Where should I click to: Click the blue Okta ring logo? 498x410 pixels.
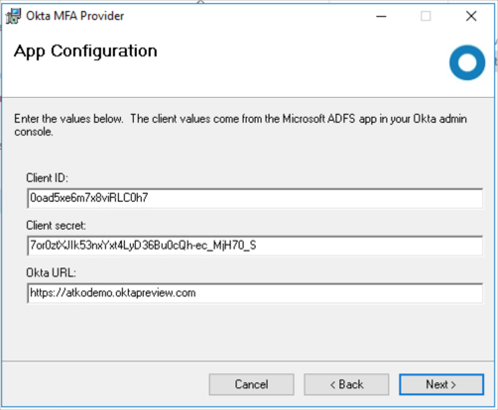click(x=467, y=62)
